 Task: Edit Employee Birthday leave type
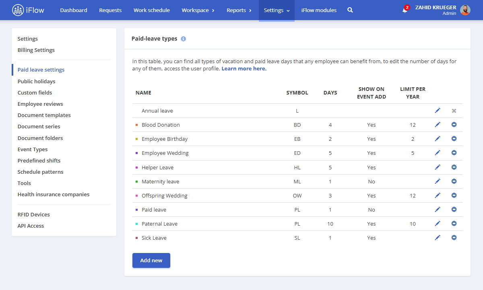tap(438, 139)
